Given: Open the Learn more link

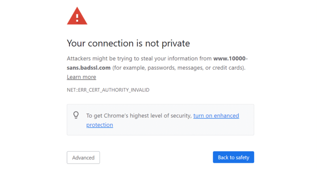Looking at the screenshot, I should [x=81, y=77].
